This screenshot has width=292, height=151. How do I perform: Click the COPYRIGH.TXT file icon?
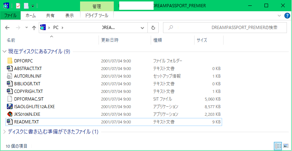[x=10, y=91]
